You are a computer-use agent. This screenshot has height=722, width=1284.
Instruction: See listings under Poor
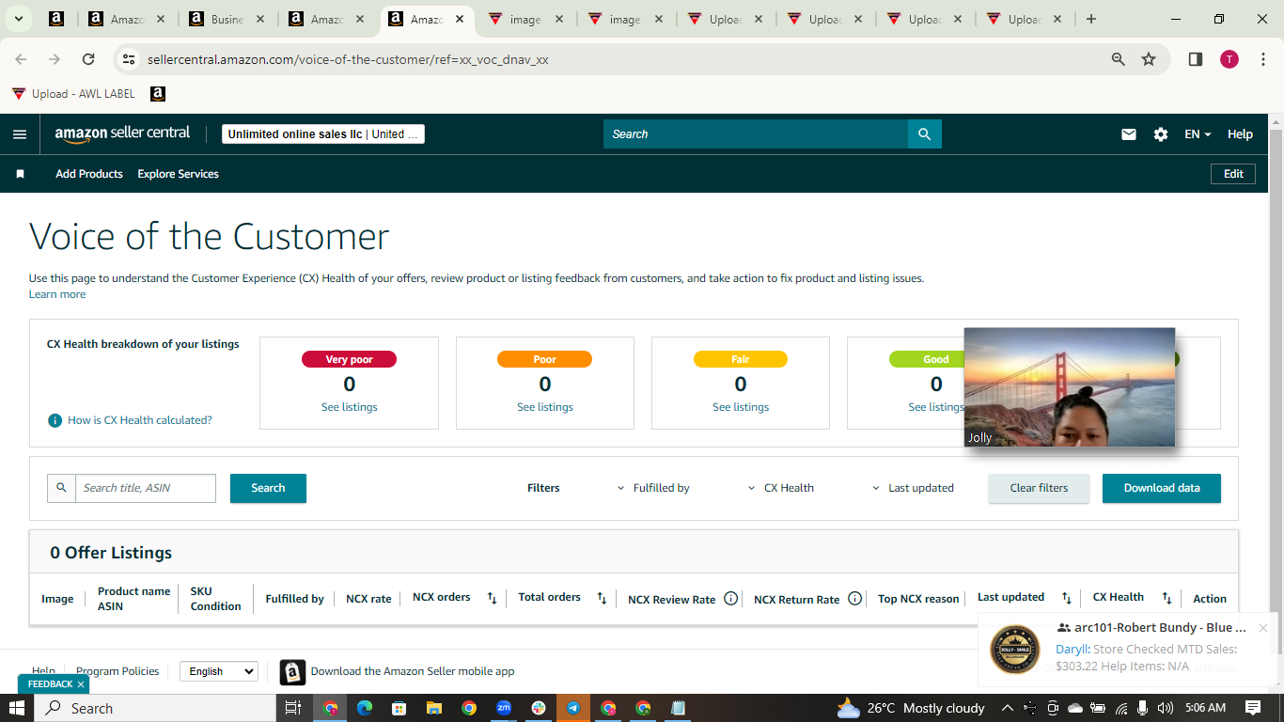(x=545, y=407)
